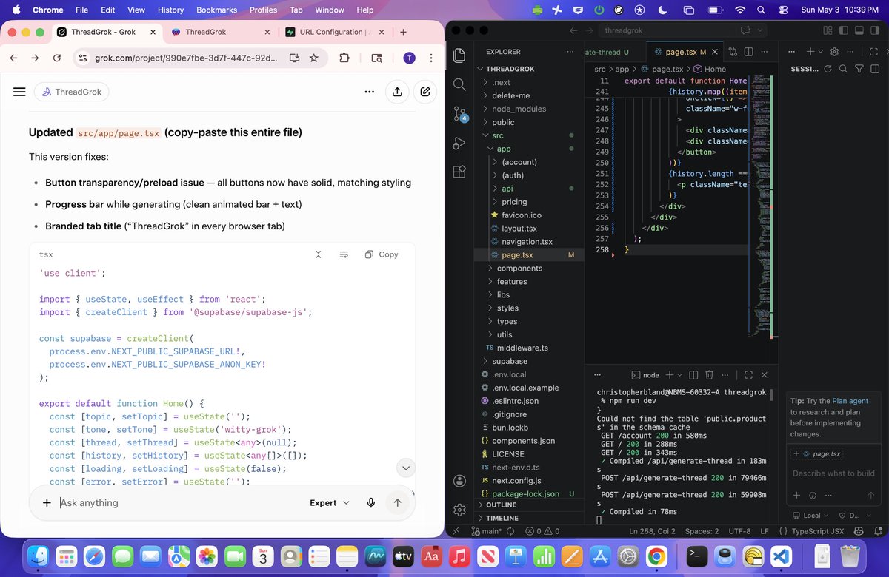Image resolution: width=889 pixels, height=577 pixels.
Task: Open Source Control view with badge 4
Action: coord(459,113)
